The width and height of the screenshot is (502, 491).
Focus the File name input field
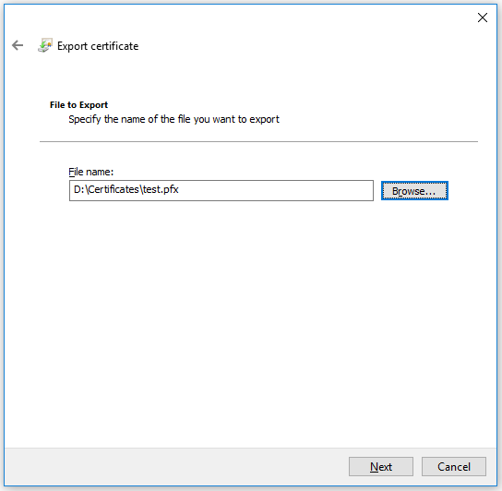(x=221, y=190)
